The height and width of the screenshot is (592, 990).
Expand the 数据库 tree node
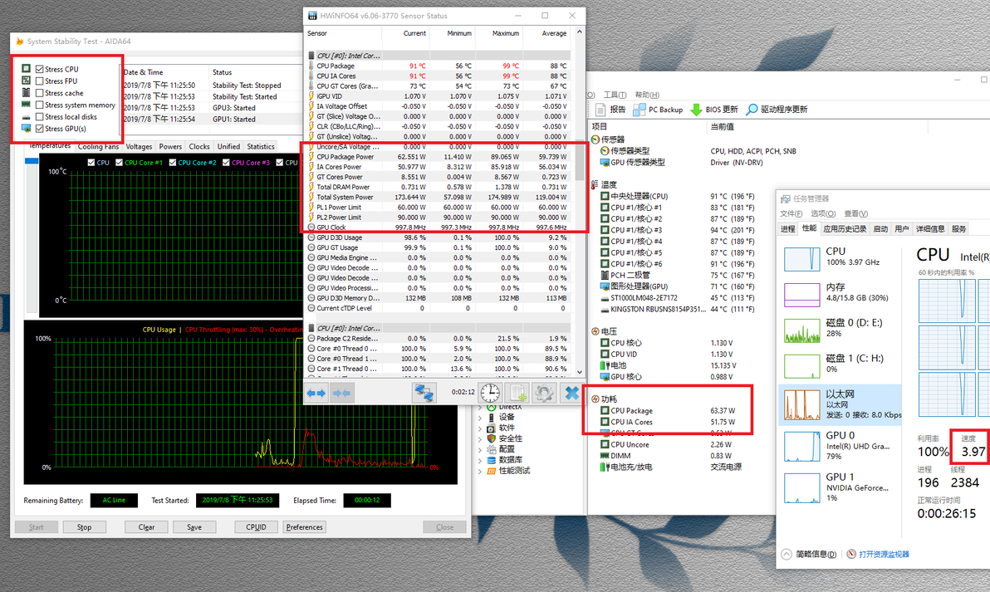pos(480,460)
